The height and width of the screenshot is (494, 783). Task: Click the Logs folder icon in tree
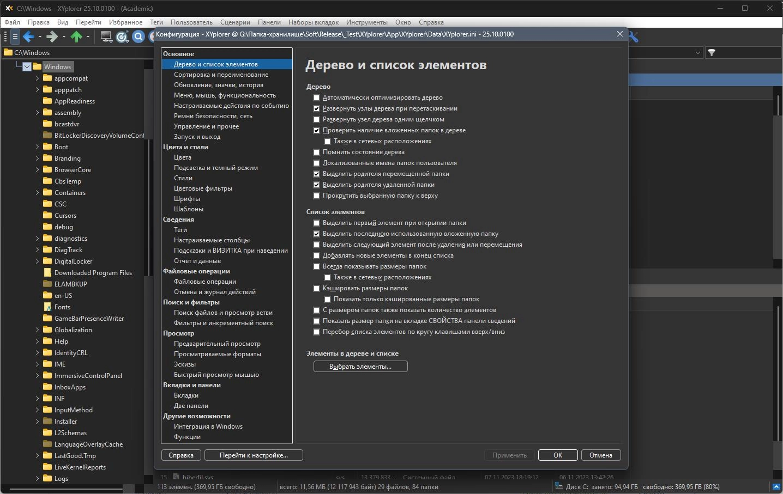click(47, 478)
